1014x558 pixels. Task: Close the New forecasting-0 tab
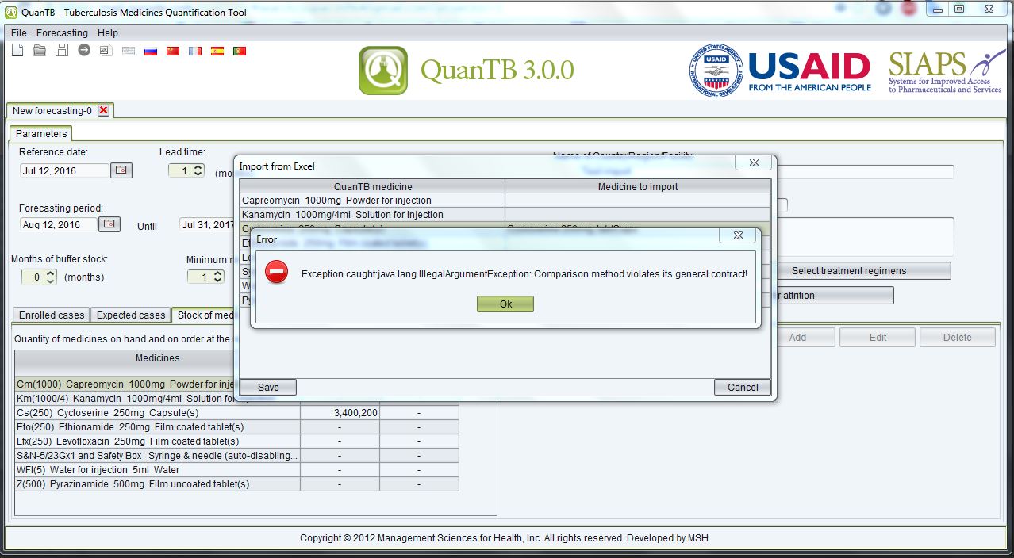tap(103, 110)
